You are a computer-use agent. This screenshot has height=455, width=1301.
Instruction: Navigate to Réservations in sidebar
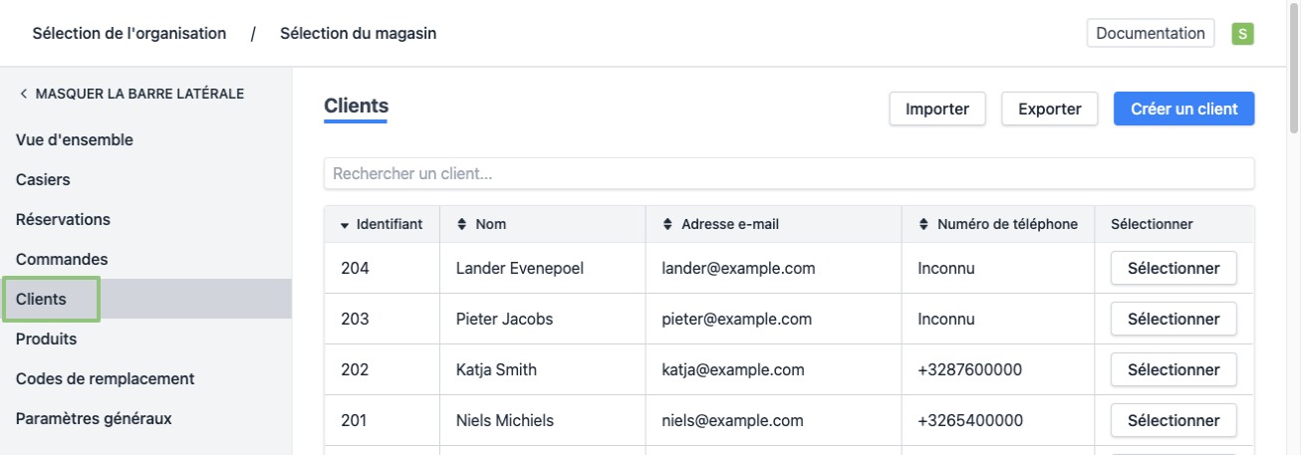click(x=63, y=220)
